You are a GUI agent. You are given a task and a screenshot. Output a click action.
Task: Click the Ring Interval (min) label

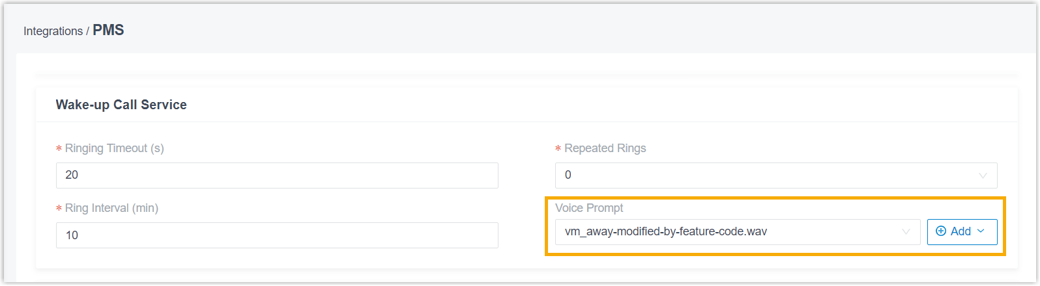click(111, 208)
